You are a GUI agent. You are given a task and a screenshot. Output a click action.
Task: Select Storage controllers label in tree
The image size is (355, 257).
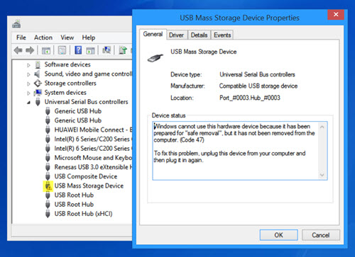(x=70, y=84)
